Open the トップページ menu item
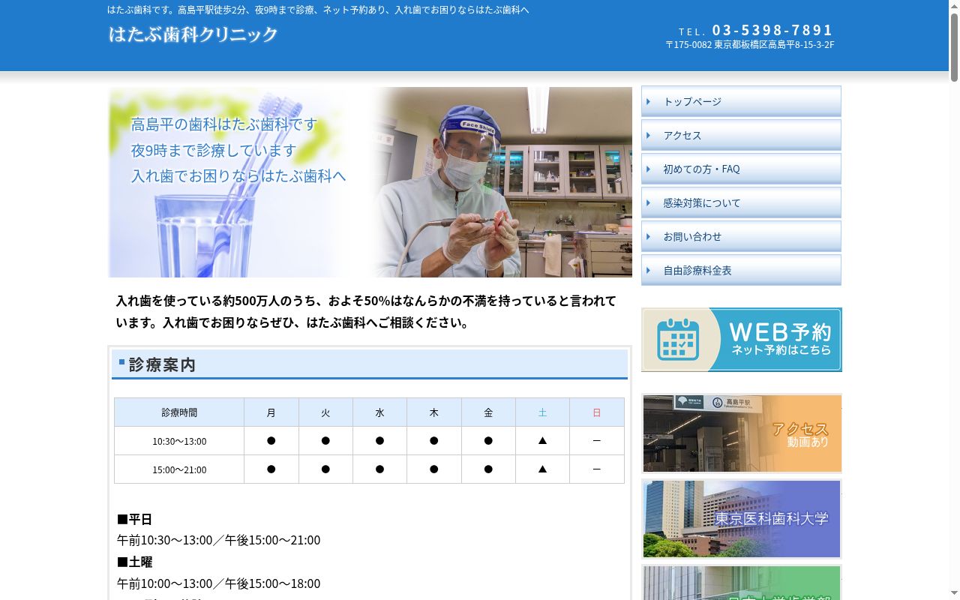960x600 pixels. tap(741, 101)
